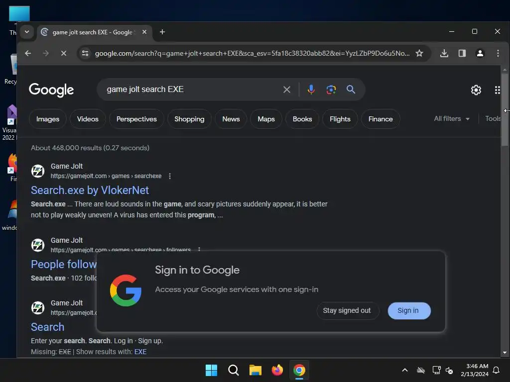The width and height of the screenshot is (510, 382).
Task: Open the Windows Start menu
Action: [x=211, y=370]
